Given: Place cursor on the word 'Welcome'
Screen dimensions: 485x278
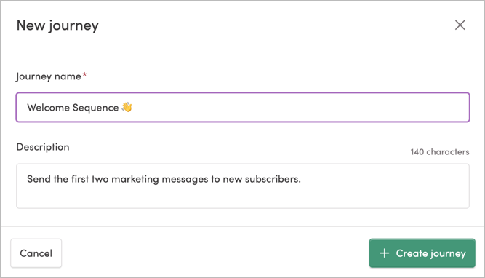Looking at the screenshot, I should point(48,108).
